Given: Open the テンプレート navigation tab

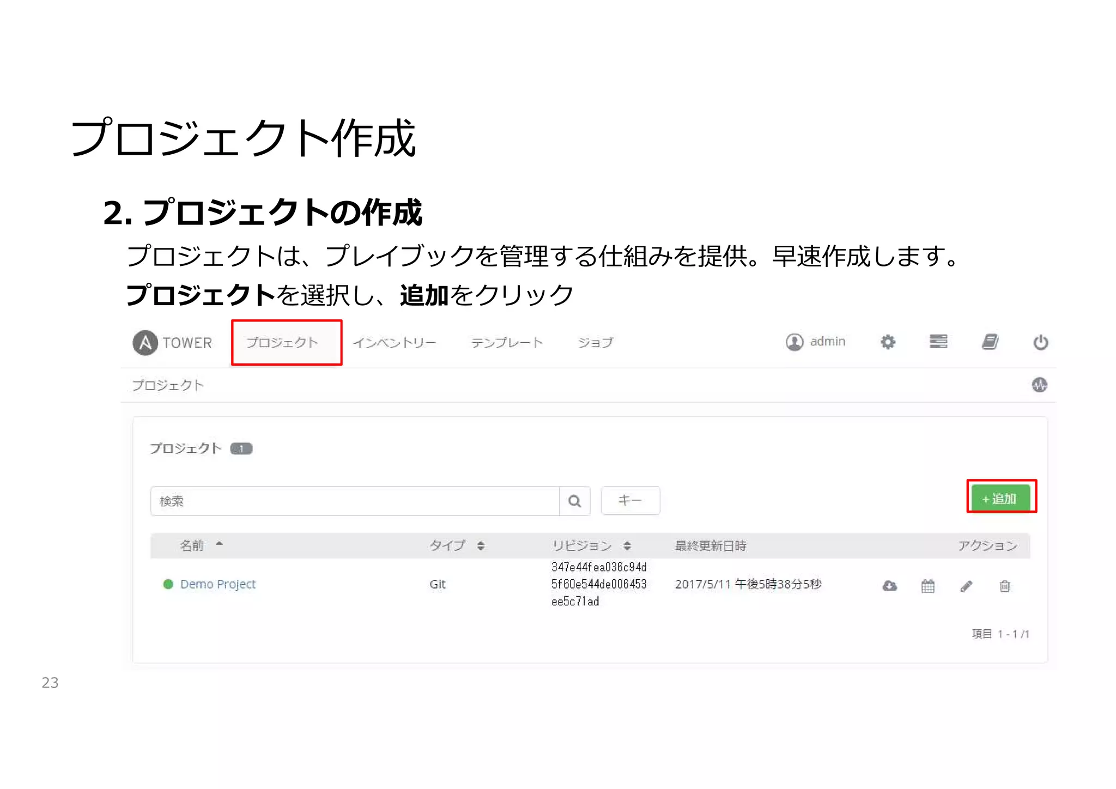Looking at the screenshot, I should pos(507,343).
